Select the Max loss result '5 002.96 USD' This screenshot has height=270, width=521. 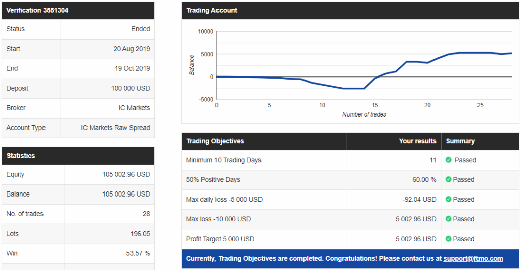pyautogui.click(x=416, y=219)
